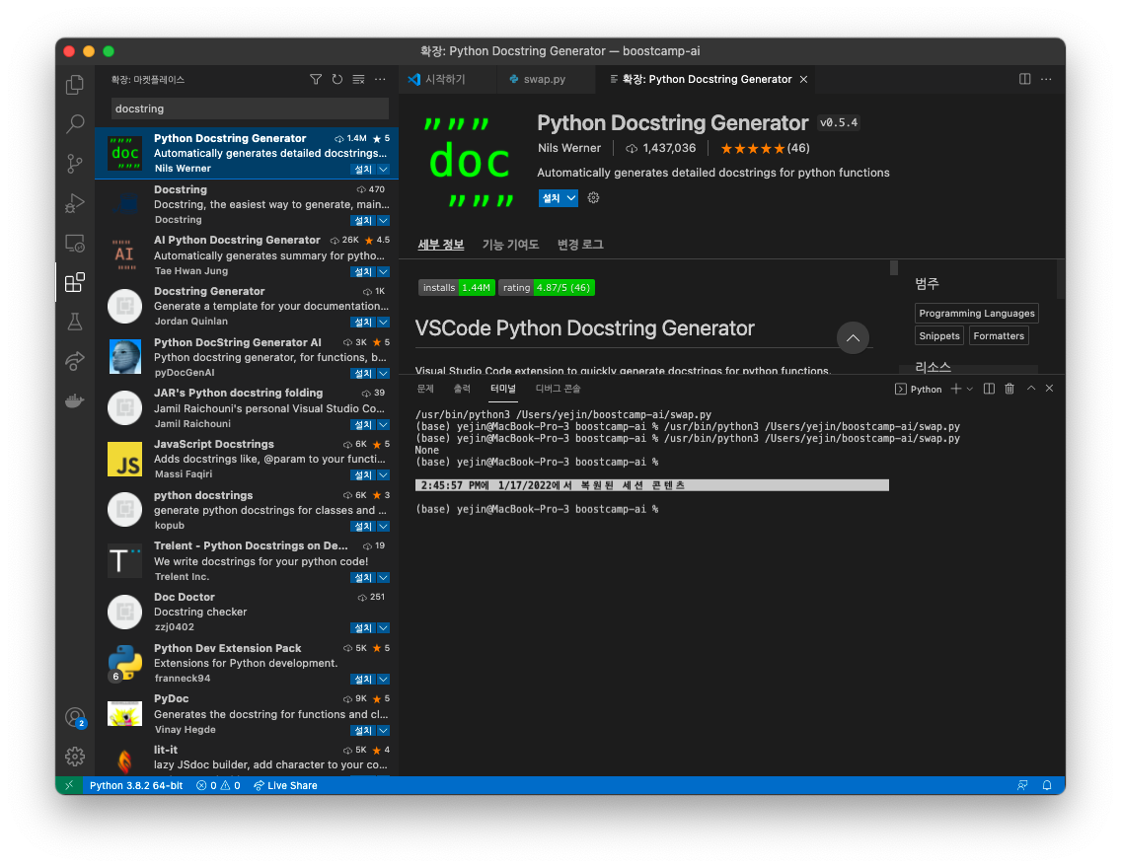Screen dimensions: 1121x868
Task: Open the Explorer view in activity bar
Action: pyautogui.click(x=75, y=85)
